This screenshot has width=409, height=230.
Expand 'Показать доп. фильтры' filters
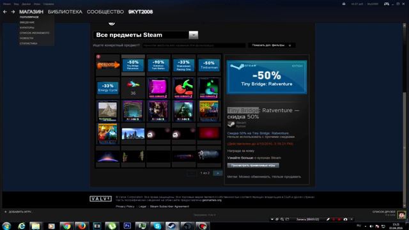(272, 45)
